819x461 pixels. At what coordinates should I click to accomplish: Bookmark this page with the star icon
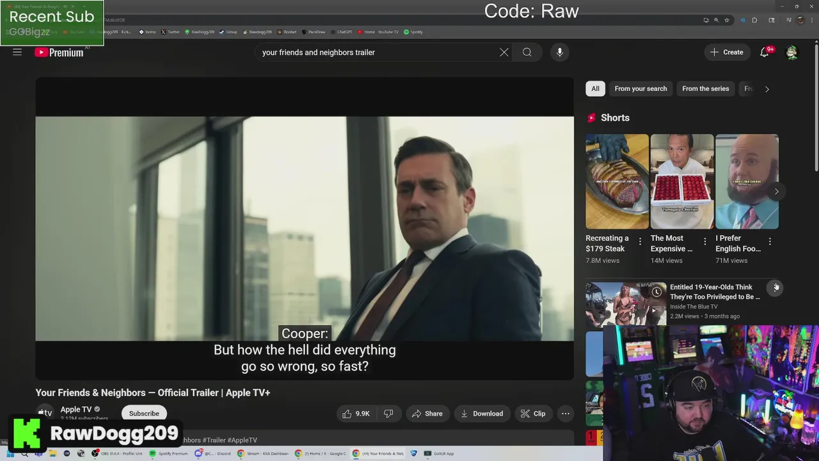point(727,20)
